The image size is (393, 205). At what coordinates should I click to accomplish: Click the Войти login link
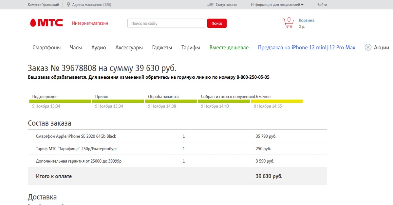pyautogui.click(x=322, y=5)
